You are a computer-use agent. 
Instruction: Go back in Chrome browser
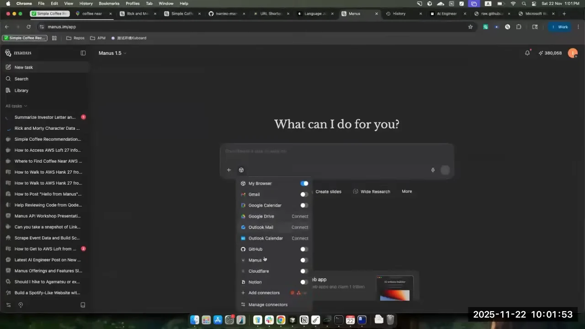(x=7, y=27)
